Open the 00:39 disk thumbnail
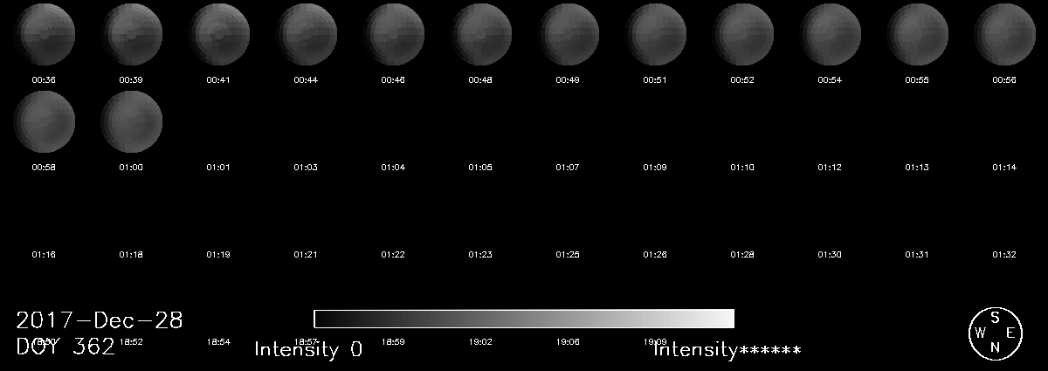Viewport: 1048px width, 371px height. coord(131,35)
